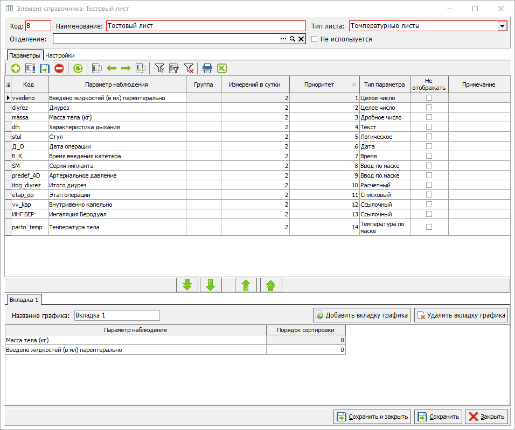Move row up with single up arrow

click(x=246, y=285)
